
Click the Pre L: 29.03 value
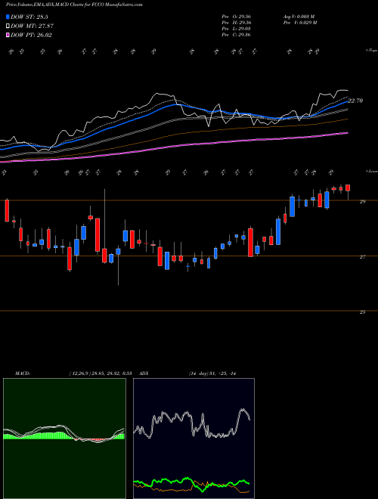236,29
